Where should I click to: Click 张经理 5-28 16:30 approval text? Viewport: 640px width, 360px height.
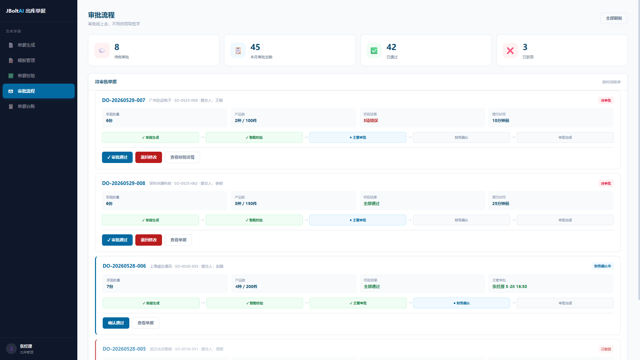coord(510,287)
